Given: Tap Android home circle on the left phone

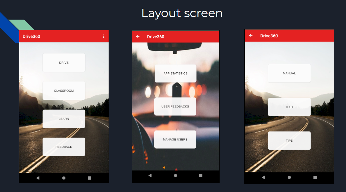Looking at the screenshot, I should (64, 178).
